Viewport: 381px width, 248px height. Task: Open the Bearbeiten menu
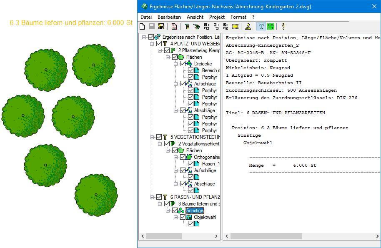[169, 17]
